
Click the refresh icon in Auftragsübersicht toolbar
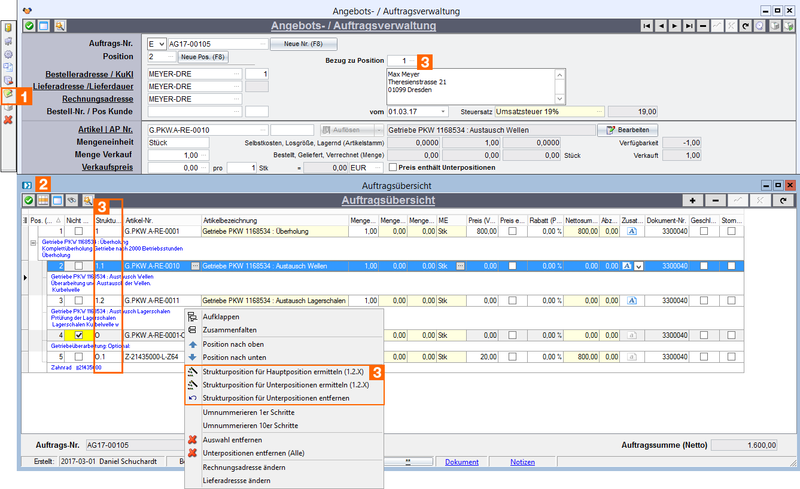[783, 200]
